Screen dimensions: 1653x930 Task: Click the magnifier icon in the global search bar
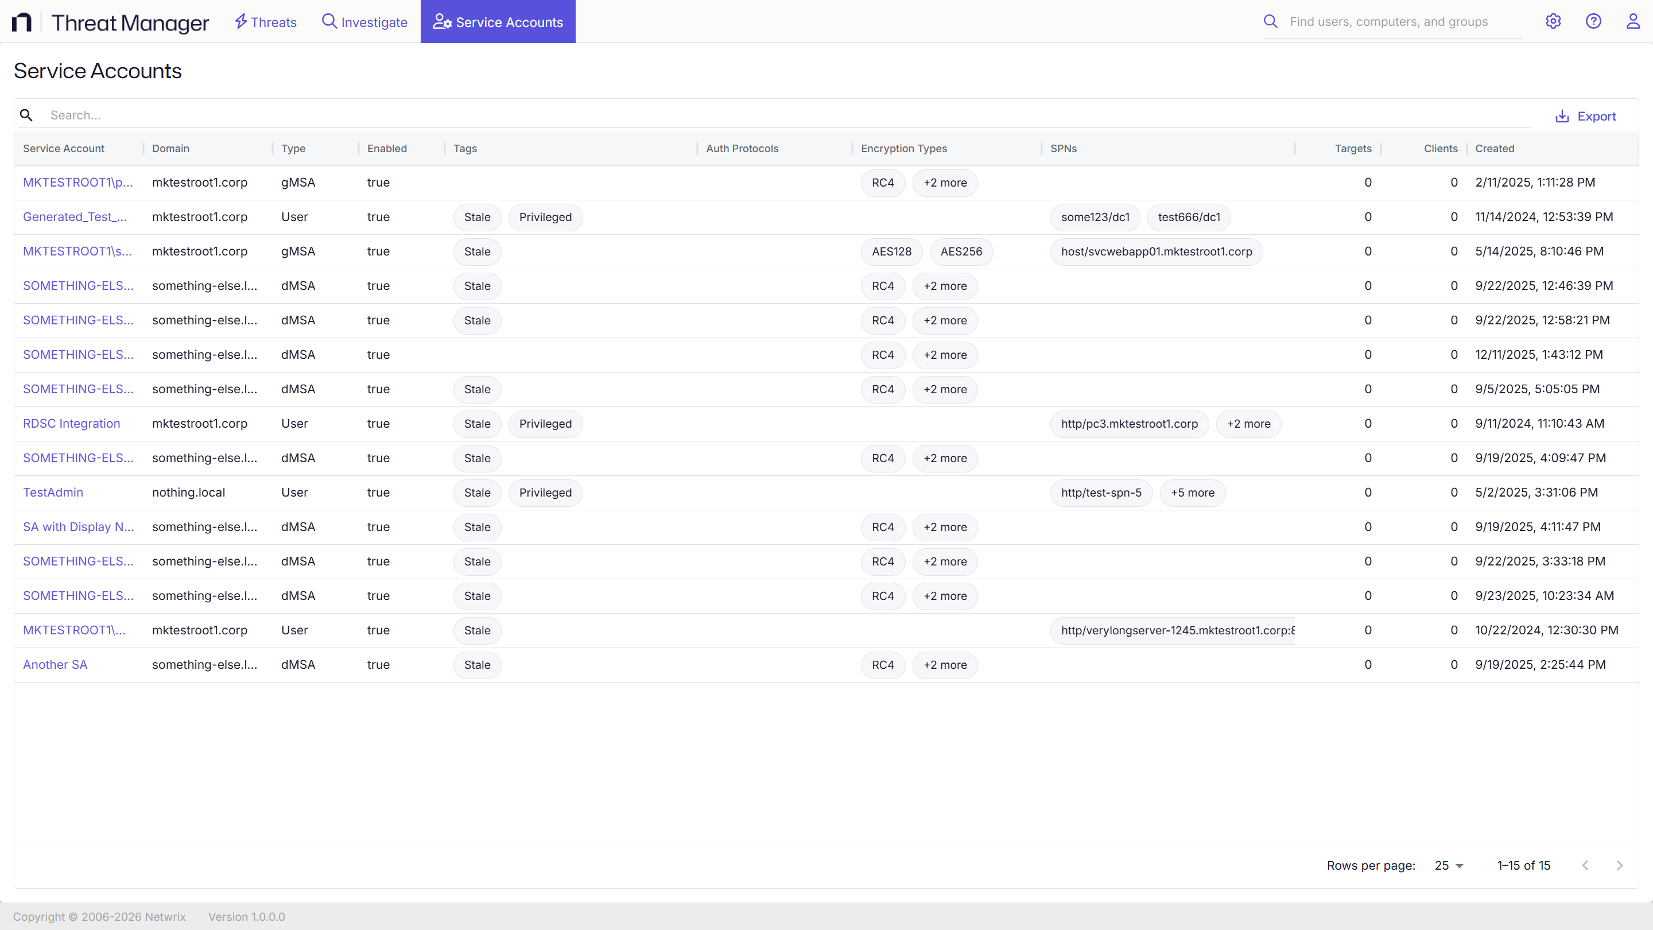[1271, 21]
